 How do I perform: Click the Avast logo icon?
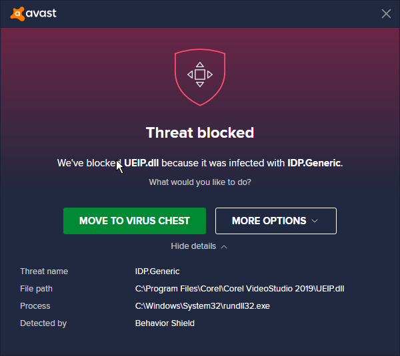click(17, 13)
